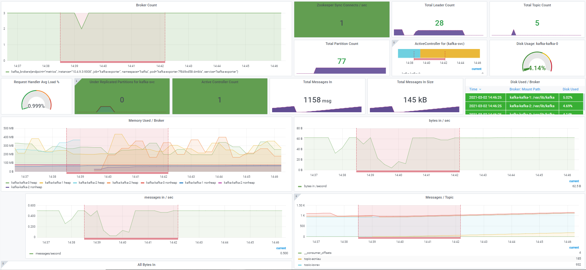Screen dimensions: 586x270
Task: Click the Time column sort chevron
Action: click(x=480, y=89)
